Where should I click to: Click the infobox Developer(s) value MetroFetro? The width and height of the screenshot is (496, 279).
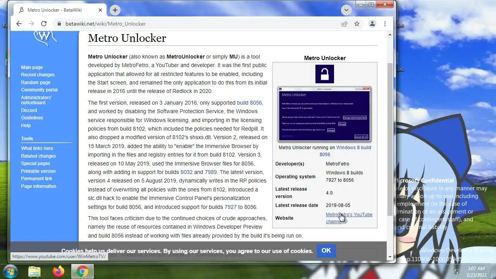point(338,164)
